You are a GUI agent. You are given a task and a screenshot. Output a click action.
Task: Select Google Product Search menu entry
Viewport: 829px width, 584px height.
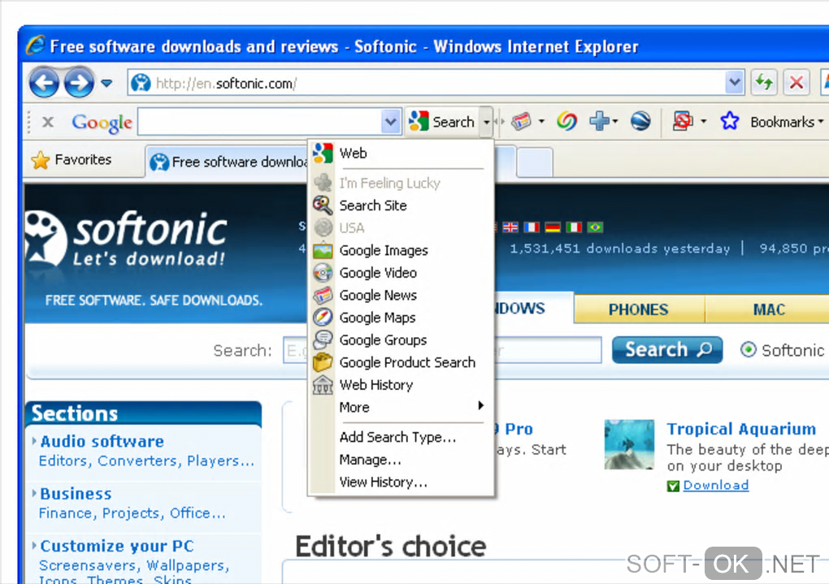(x=401, y=362)
